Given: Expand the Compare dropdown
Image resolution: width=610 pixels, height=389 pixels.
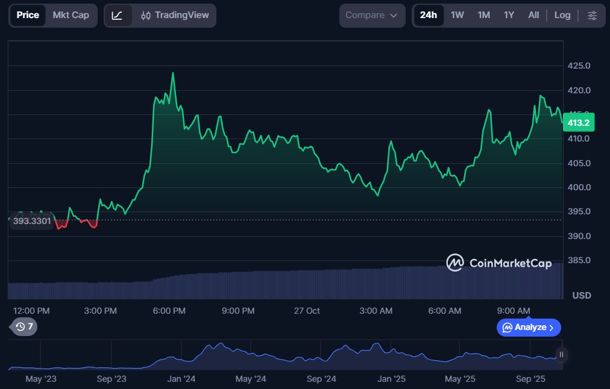Looking at the screenshot, I should click(x=372, y=15).
